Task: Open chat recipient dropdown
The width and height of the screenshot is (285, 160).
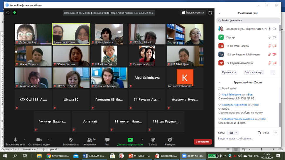Action: 233,133
